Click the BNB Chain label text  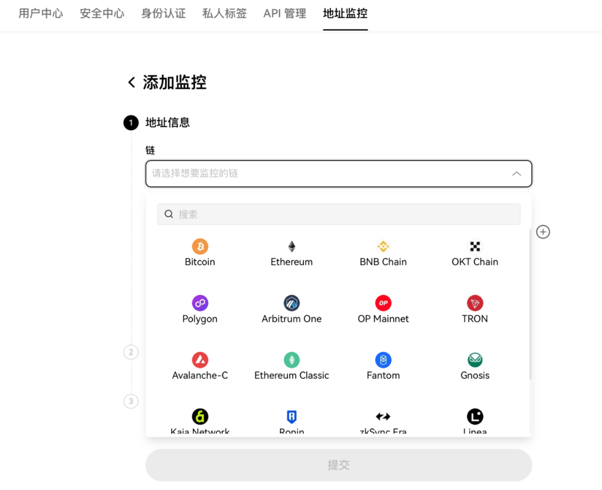(383, 262)
